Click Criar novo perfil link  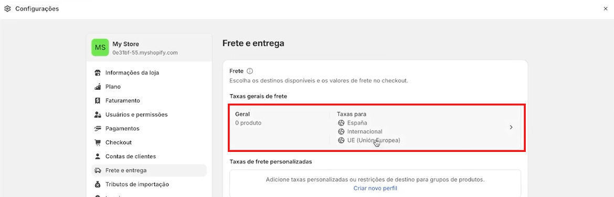375,189
